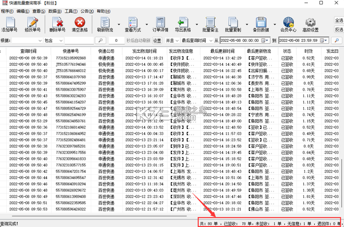
Task: Click the 批量复制 icon
Action: (x=233, y=24)
